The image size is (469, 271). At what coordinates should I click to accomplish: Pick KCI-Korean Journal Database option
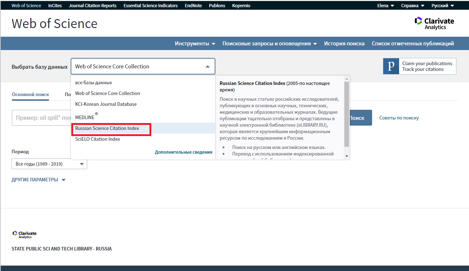pos(106,104)
